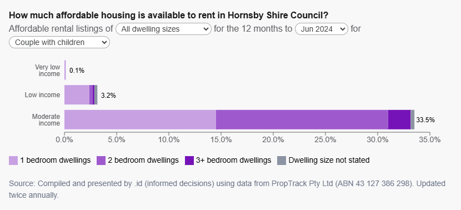Screen dimensions: 461x210
Task: Select Moderate income grey not-stated segment
Action: point(413,119)
